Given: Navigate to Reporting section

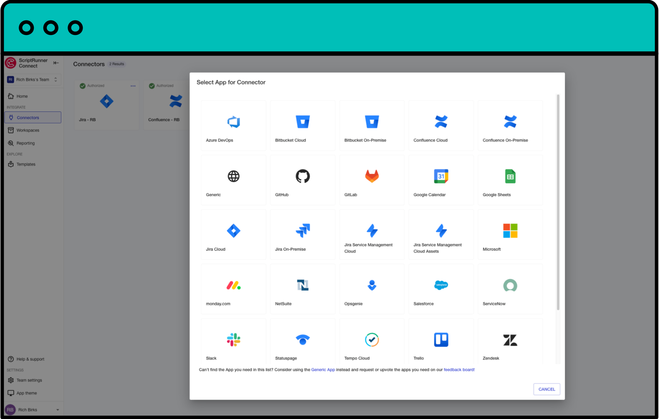Looking at the screenshot, I should 25,143.
